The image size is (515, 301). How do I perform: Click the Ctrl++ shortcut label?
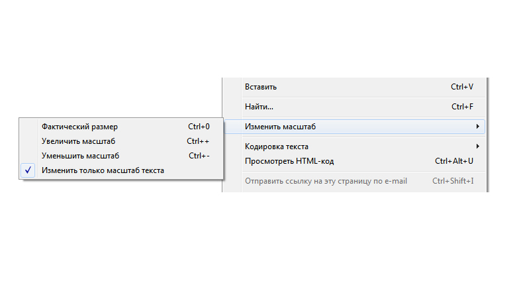[x=198, y=141]
